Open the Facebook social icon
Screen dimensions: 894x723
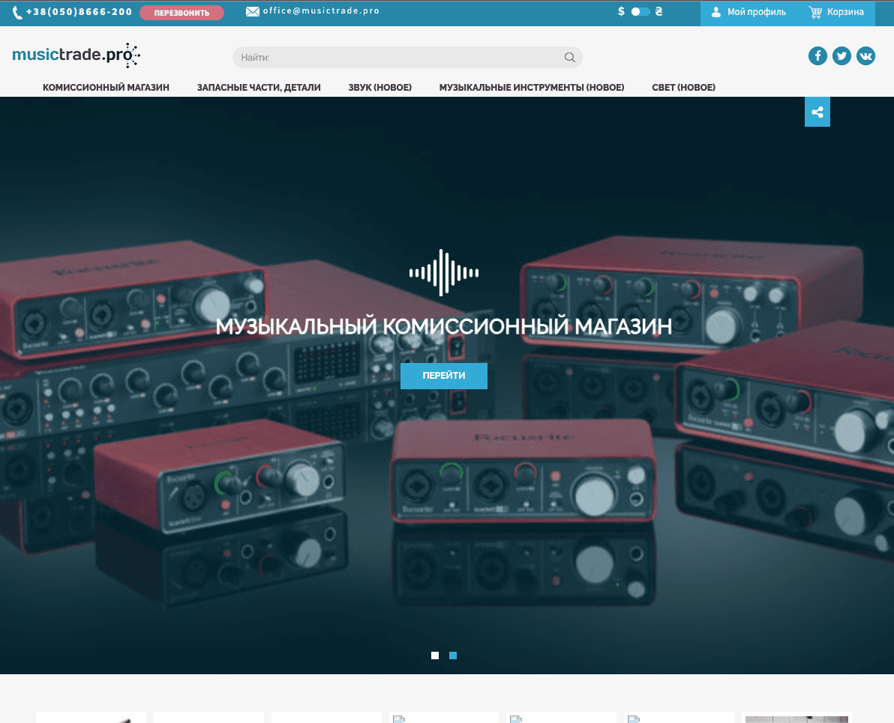coord(817,56)
